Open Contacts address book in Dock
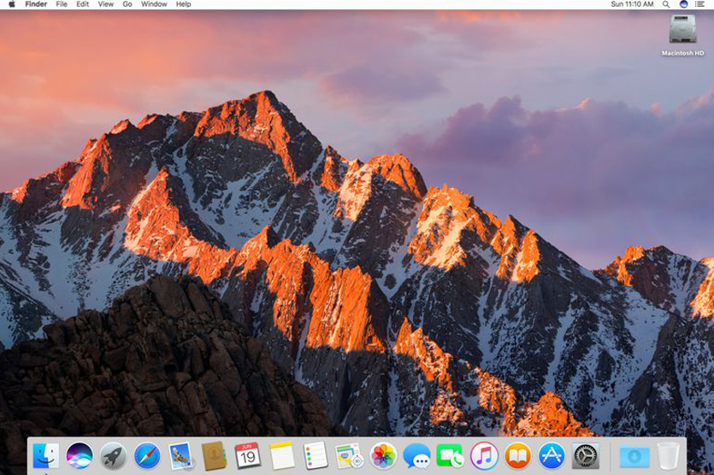This screenshot has height=475, width=714. click(x=214, y=455)
